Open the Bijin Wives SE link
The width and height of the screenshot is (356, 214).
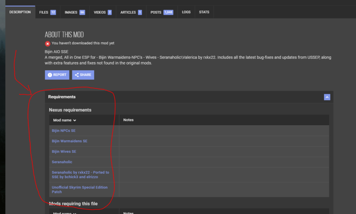pyautogui.click(x=64, y=151)
